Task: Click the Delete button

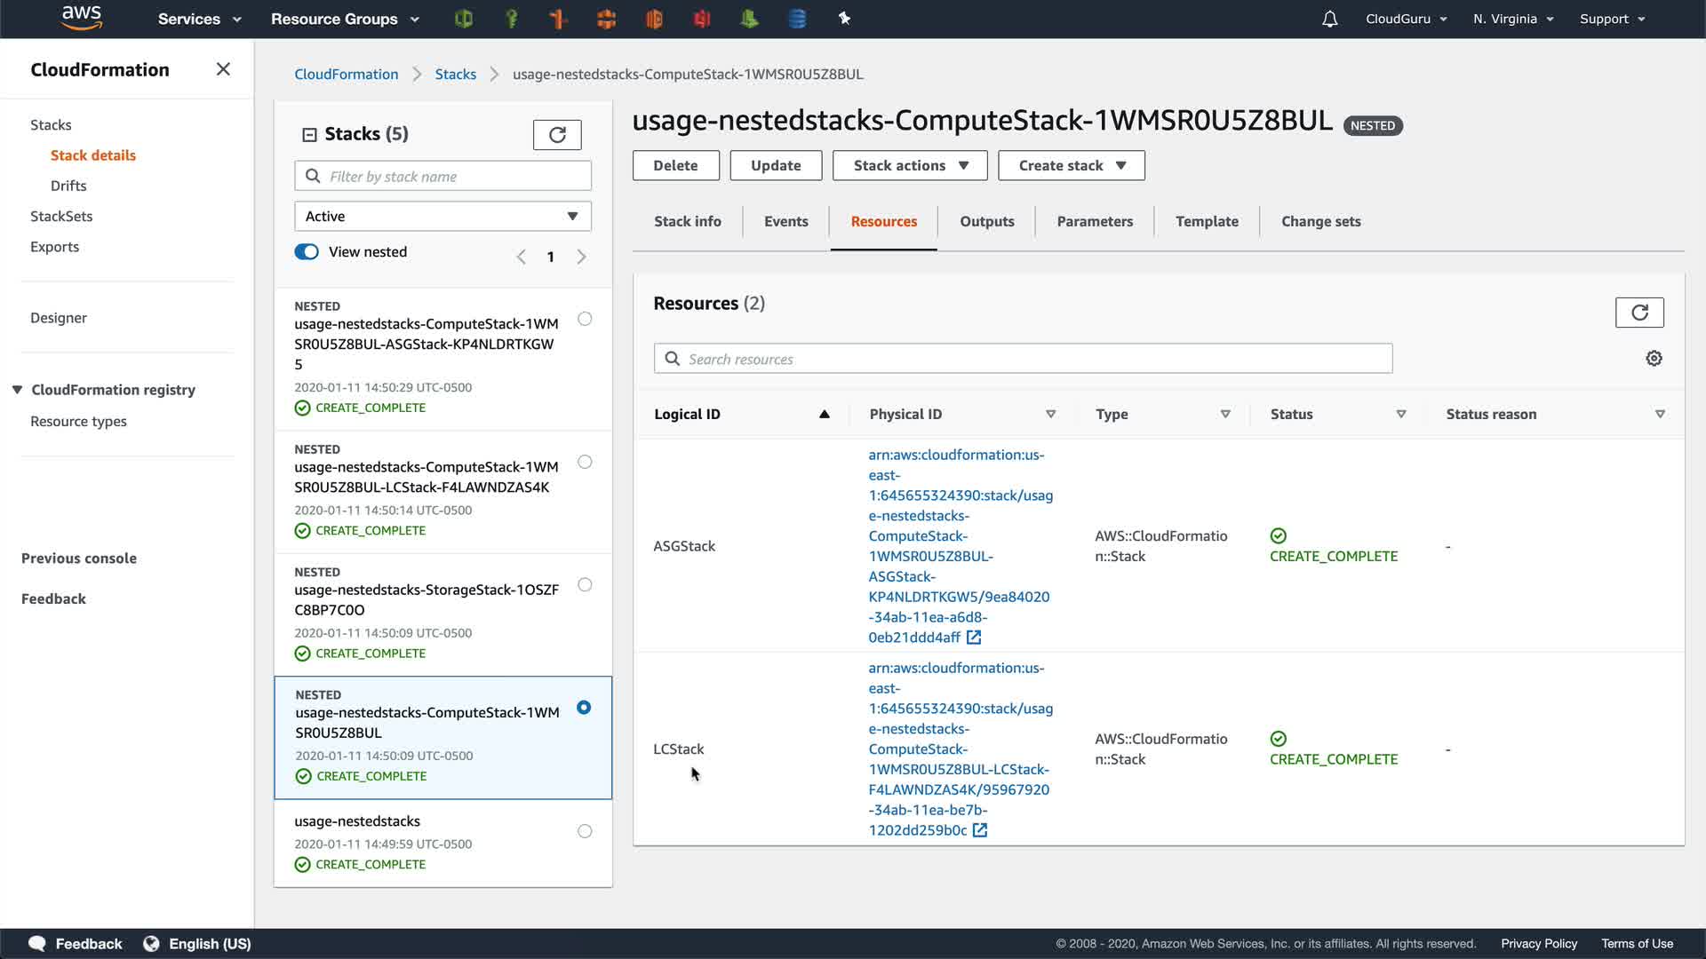Action: [675, 166]
